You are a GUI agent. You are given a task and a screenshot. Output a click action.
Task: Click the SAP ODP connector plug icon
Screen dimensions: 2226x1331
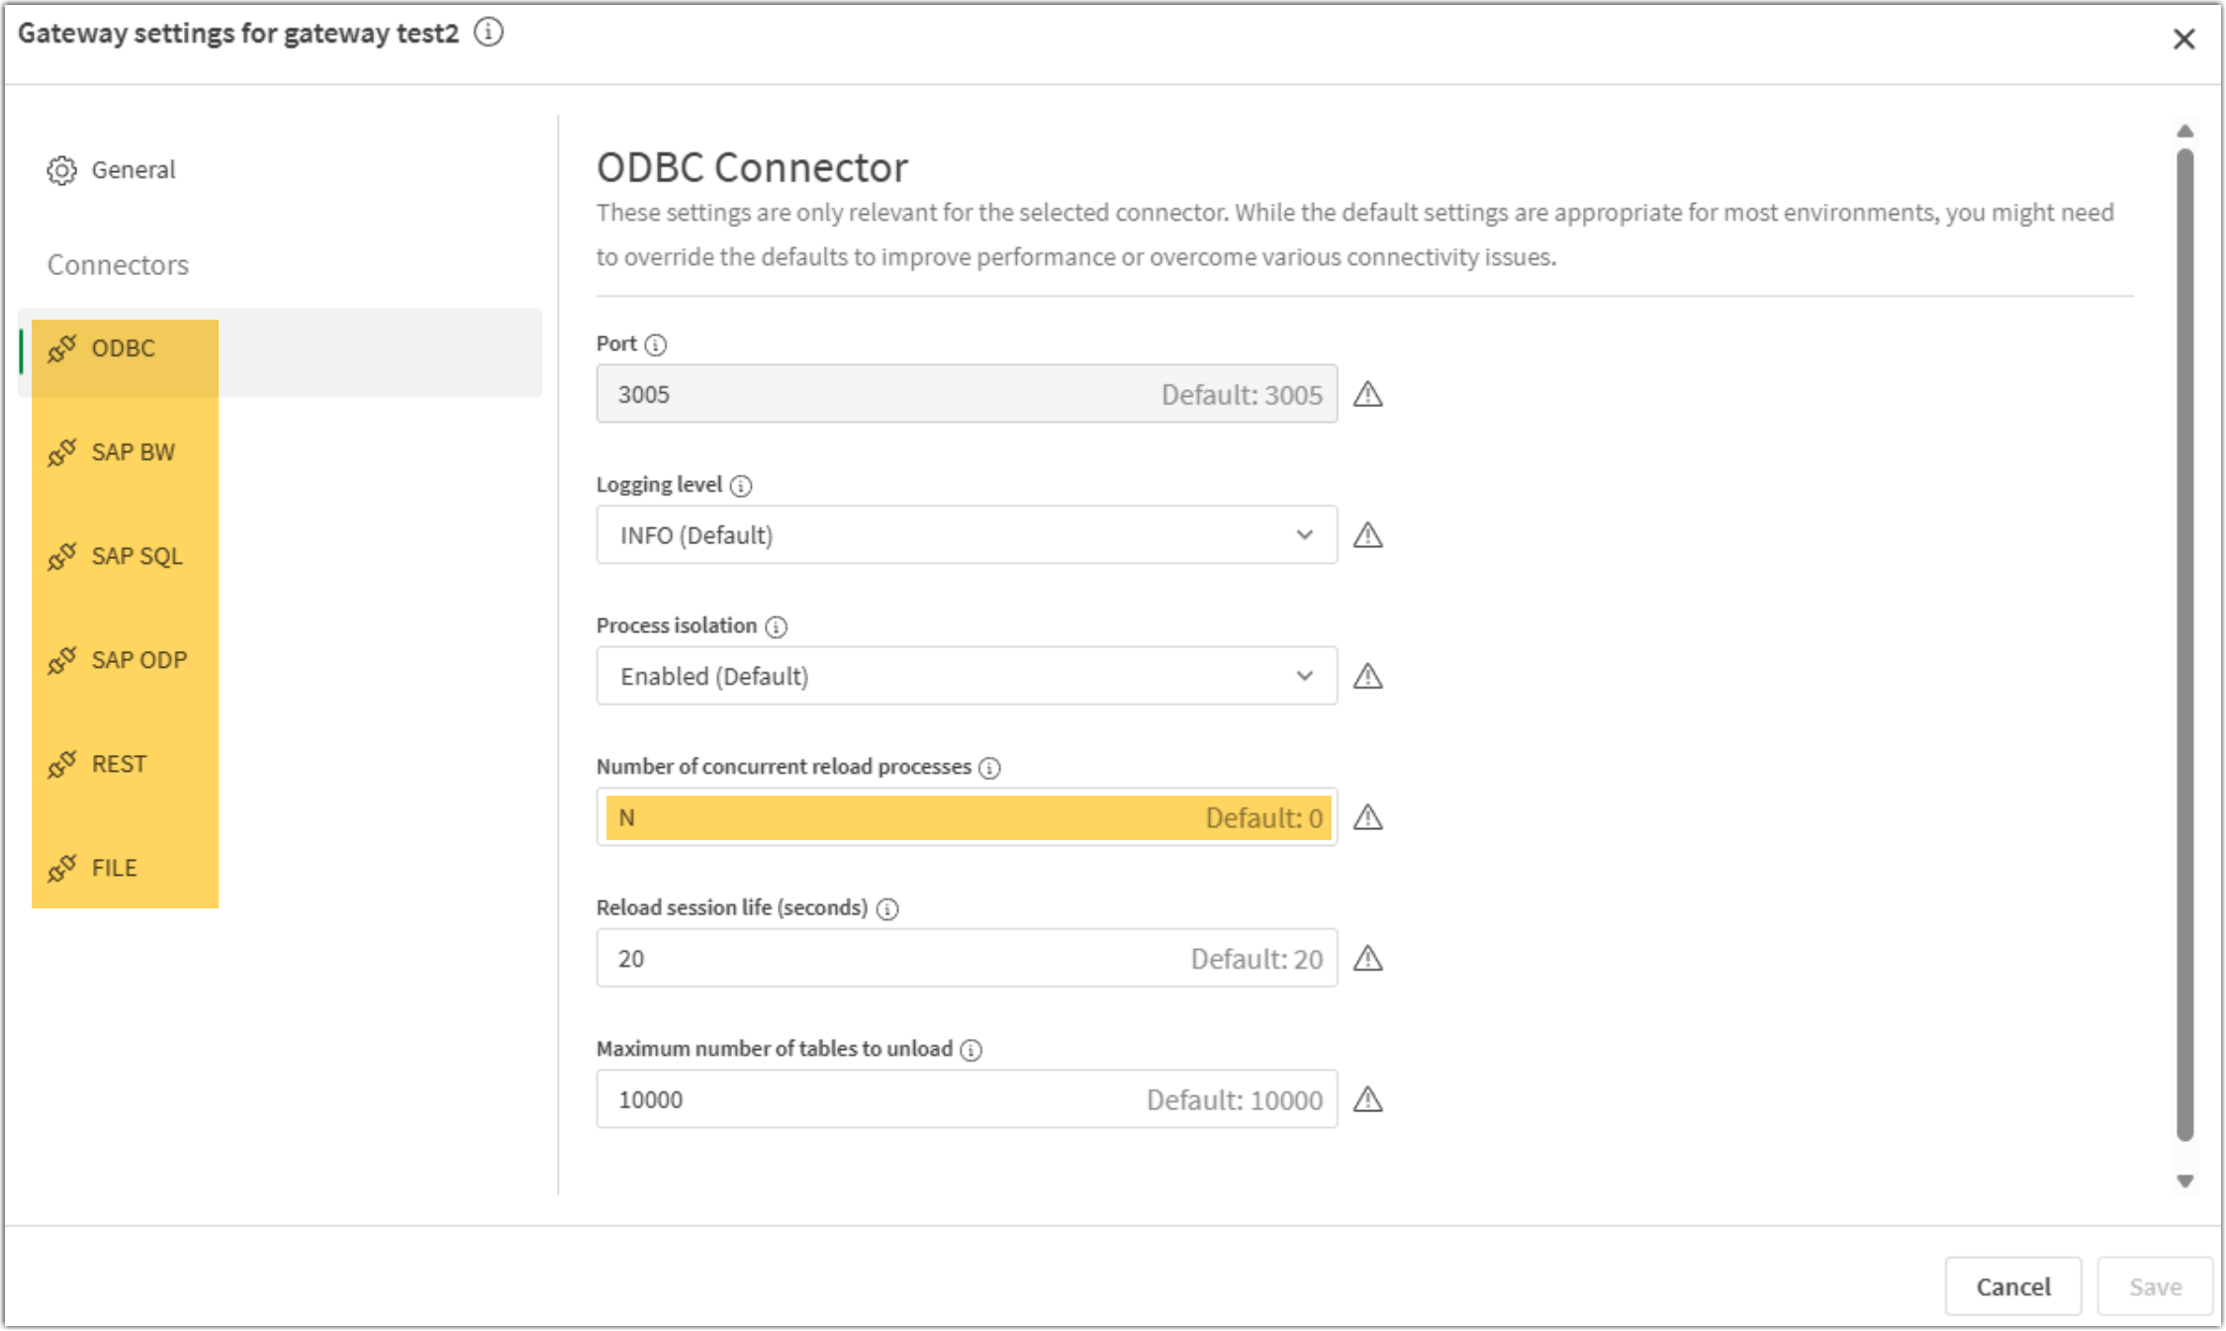point(61,660)
